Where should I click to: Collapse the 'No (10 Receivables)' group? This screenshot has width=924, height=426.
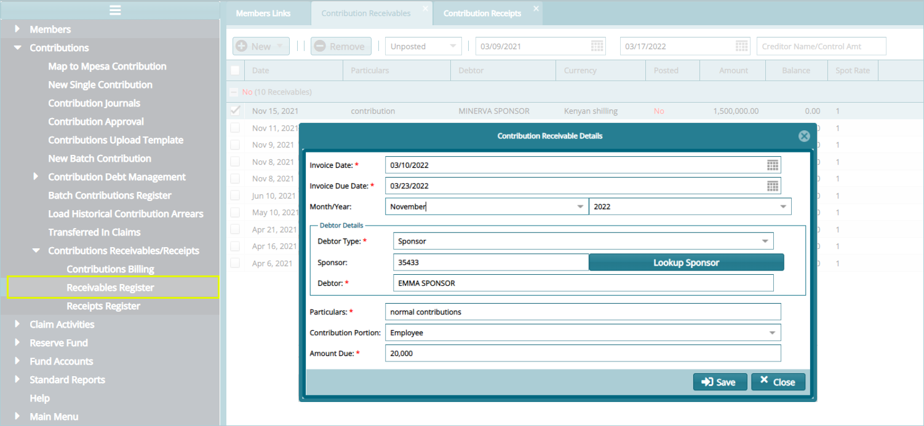pos(234,92)
